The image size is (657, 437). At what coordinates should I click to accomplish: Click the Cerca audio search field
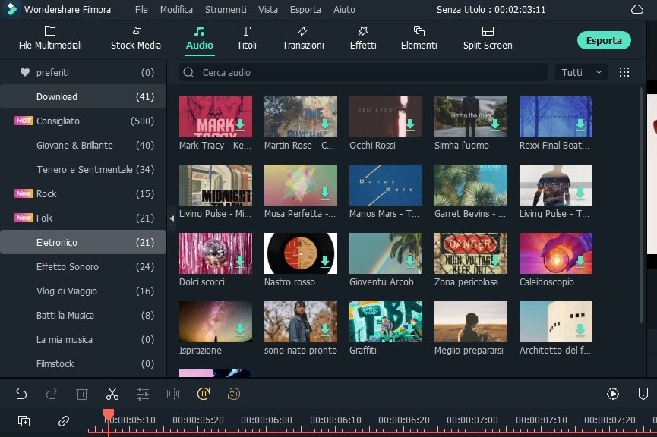[365, 72]
